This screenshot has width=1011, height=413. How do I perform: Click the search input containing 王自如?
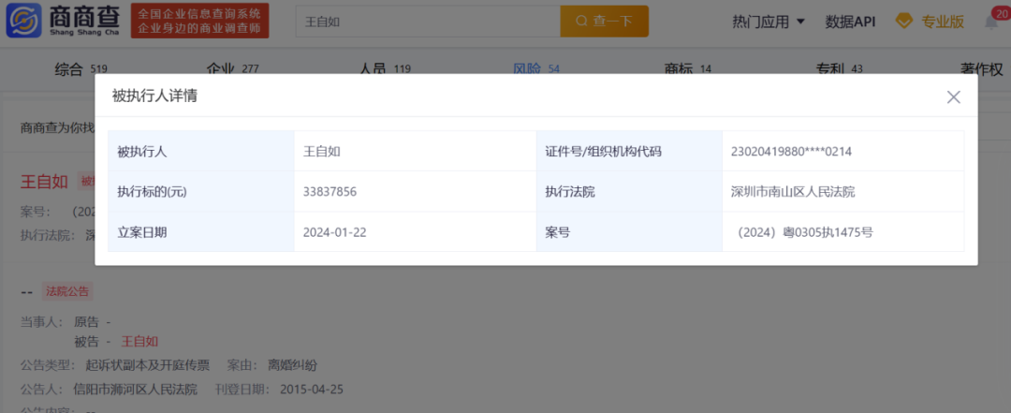tap(428, 22)
